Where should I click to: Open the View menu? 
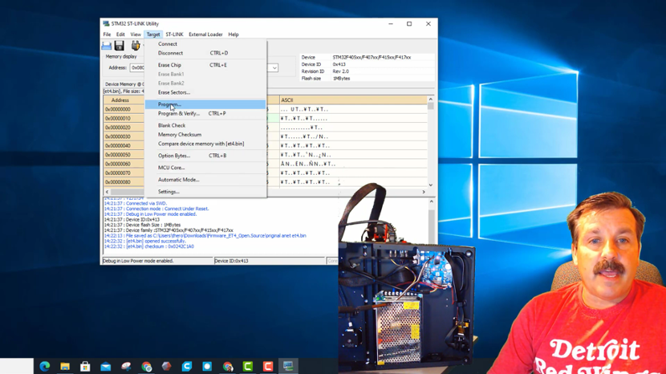(136, 35)
